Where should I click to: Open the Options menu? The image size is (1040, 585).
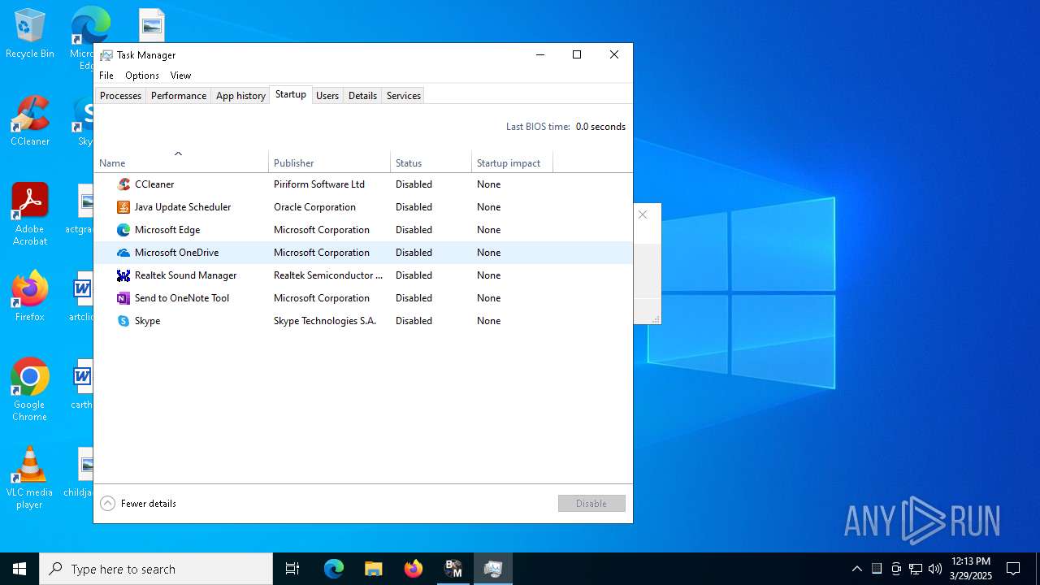click(x=142, y=76)
